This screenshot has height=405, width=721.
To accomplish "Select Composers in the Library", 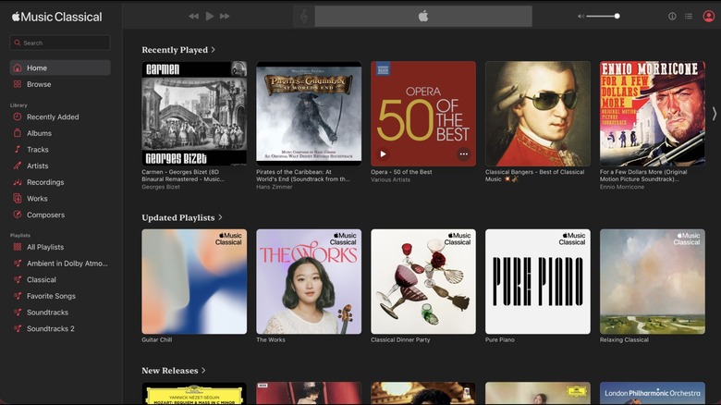I will (x=60, y=215).
